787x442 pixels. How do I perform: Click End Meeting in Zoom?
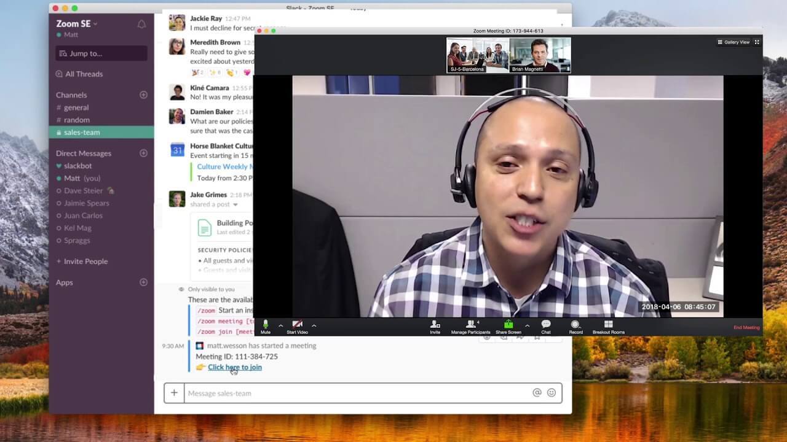[x=746, y=327]
